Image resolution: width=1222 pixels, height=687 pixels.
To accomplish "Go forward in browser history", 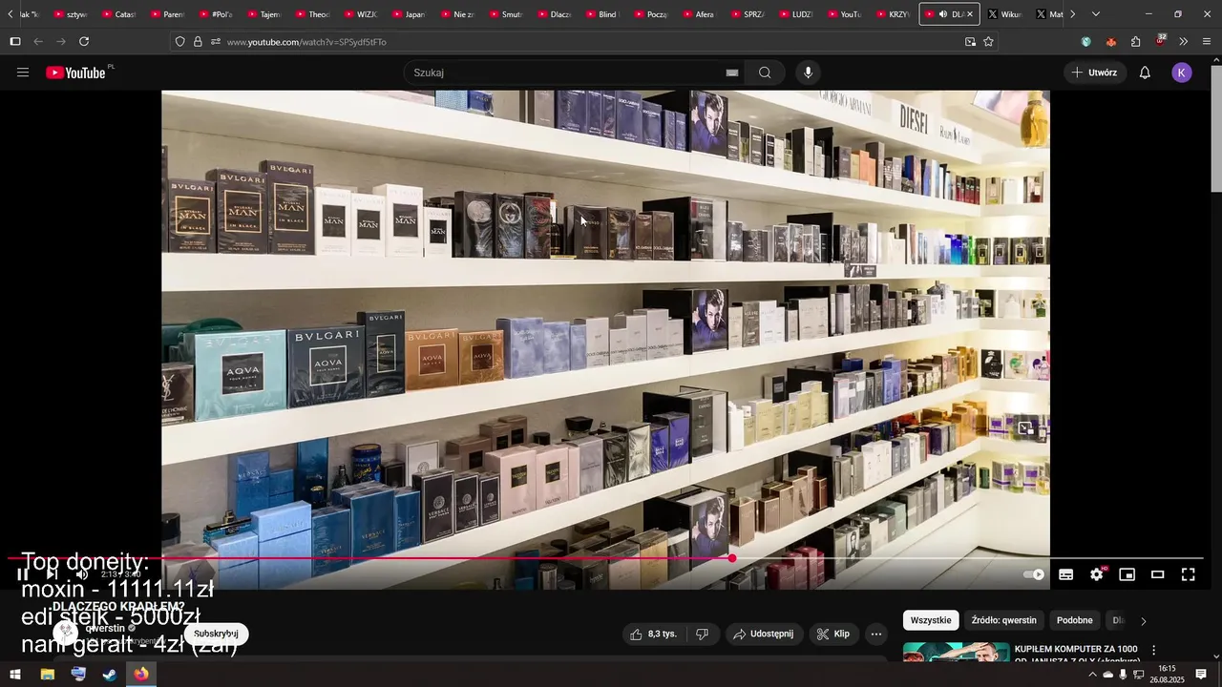I will pyautogui.click(x=61, y=42).
